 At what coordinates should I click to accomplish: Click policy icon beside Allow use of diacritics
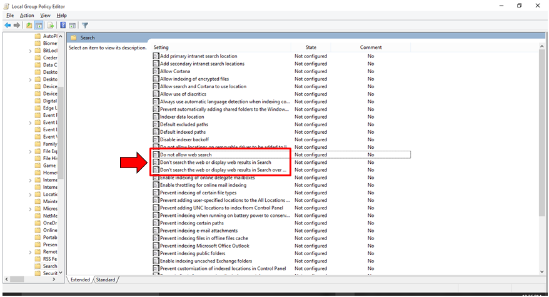click(x=156, y=94)
